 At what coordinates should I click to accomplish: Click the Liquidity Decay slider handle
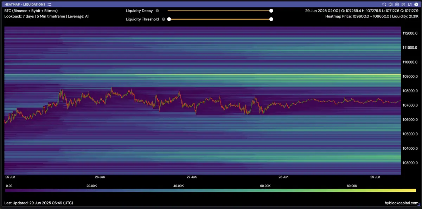[271, 11]
